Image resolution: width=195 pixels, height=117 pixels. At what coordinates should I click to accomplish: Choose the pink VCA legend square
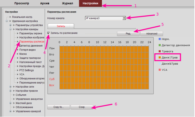coord(160,70)
